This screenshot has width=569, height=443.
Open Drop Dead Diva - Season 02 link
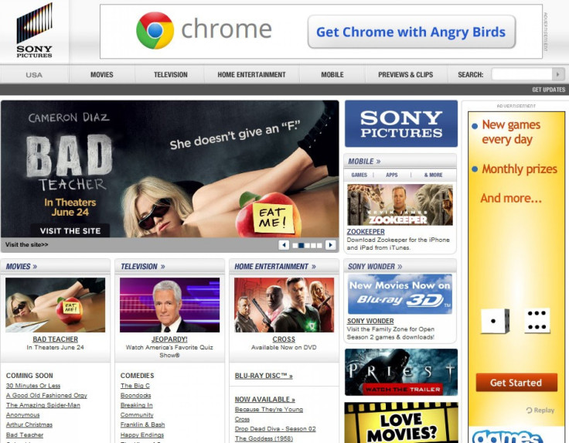click(275, 429)
